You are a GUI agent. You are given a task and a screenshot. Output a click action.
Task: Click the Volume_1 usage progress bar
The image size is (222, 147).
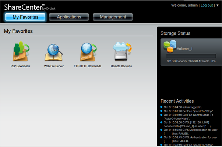click(191, 56)
